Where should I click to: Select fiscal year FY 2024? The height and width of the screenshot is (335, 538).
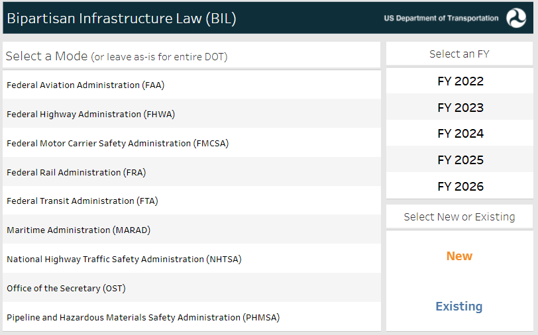point(460,134)
